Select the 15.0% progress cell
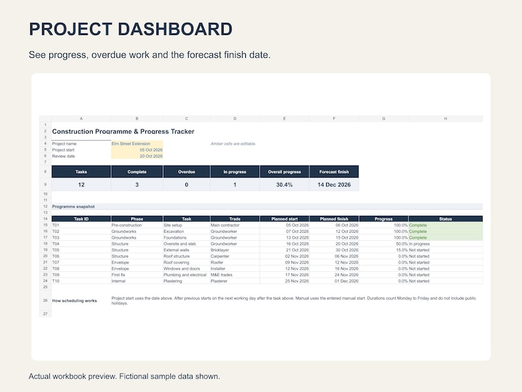This screenshot has width=522, height=392. pyautogui.click(x=383, y=250)
